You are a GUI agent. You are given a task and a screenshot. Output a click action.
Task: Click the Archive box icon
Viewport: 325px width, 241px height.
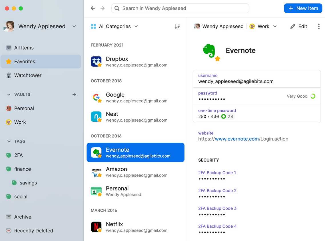9,217
